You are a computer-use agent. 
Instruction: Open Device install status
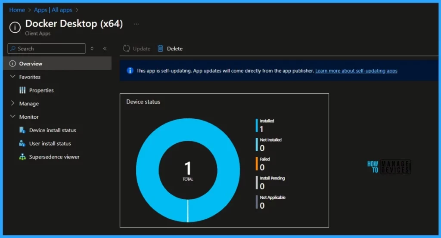[x=53, y=130]
